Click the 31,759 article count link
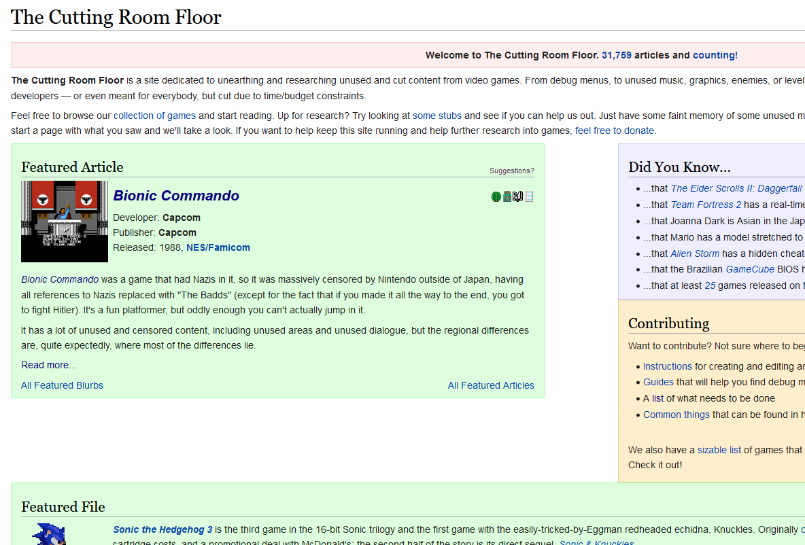The height and width of the screenshot is (545, 805). point(616,55)
